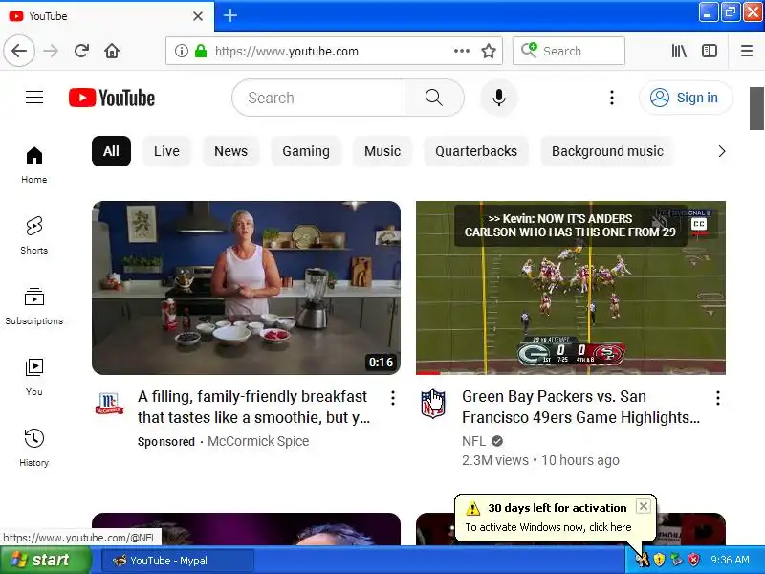Open the browser home page icon

(112, 51)
